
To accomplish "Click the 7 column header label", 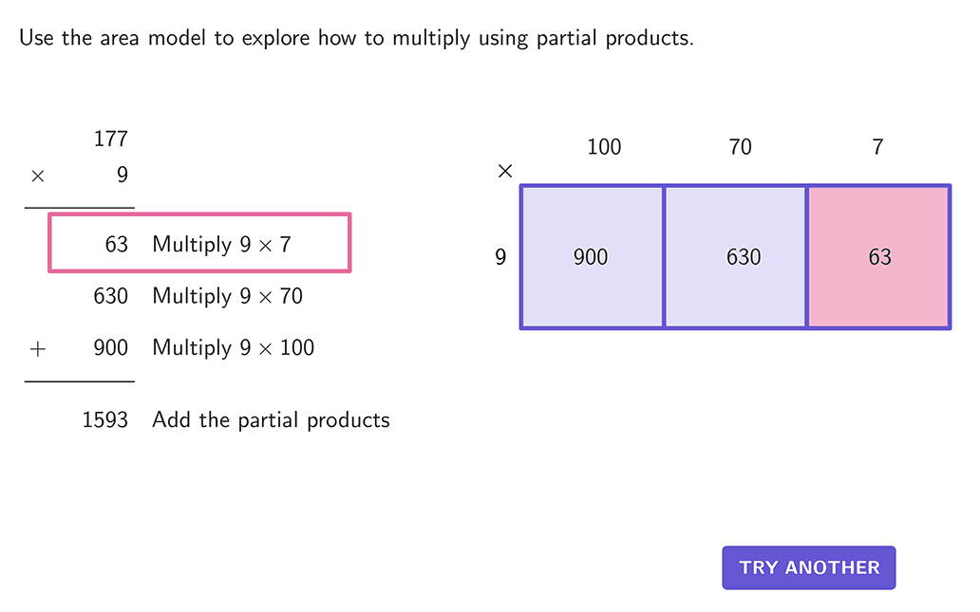I will pyautogui.click(x=877, y=147).
